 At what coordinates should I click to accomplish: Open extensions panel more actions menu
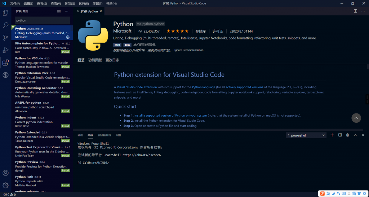[x=67, y=11]
